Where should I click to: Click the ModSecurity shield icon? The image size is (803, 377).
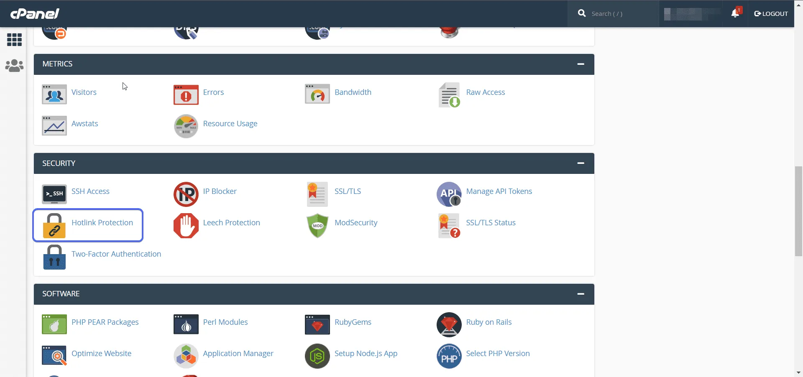[317, 226]
